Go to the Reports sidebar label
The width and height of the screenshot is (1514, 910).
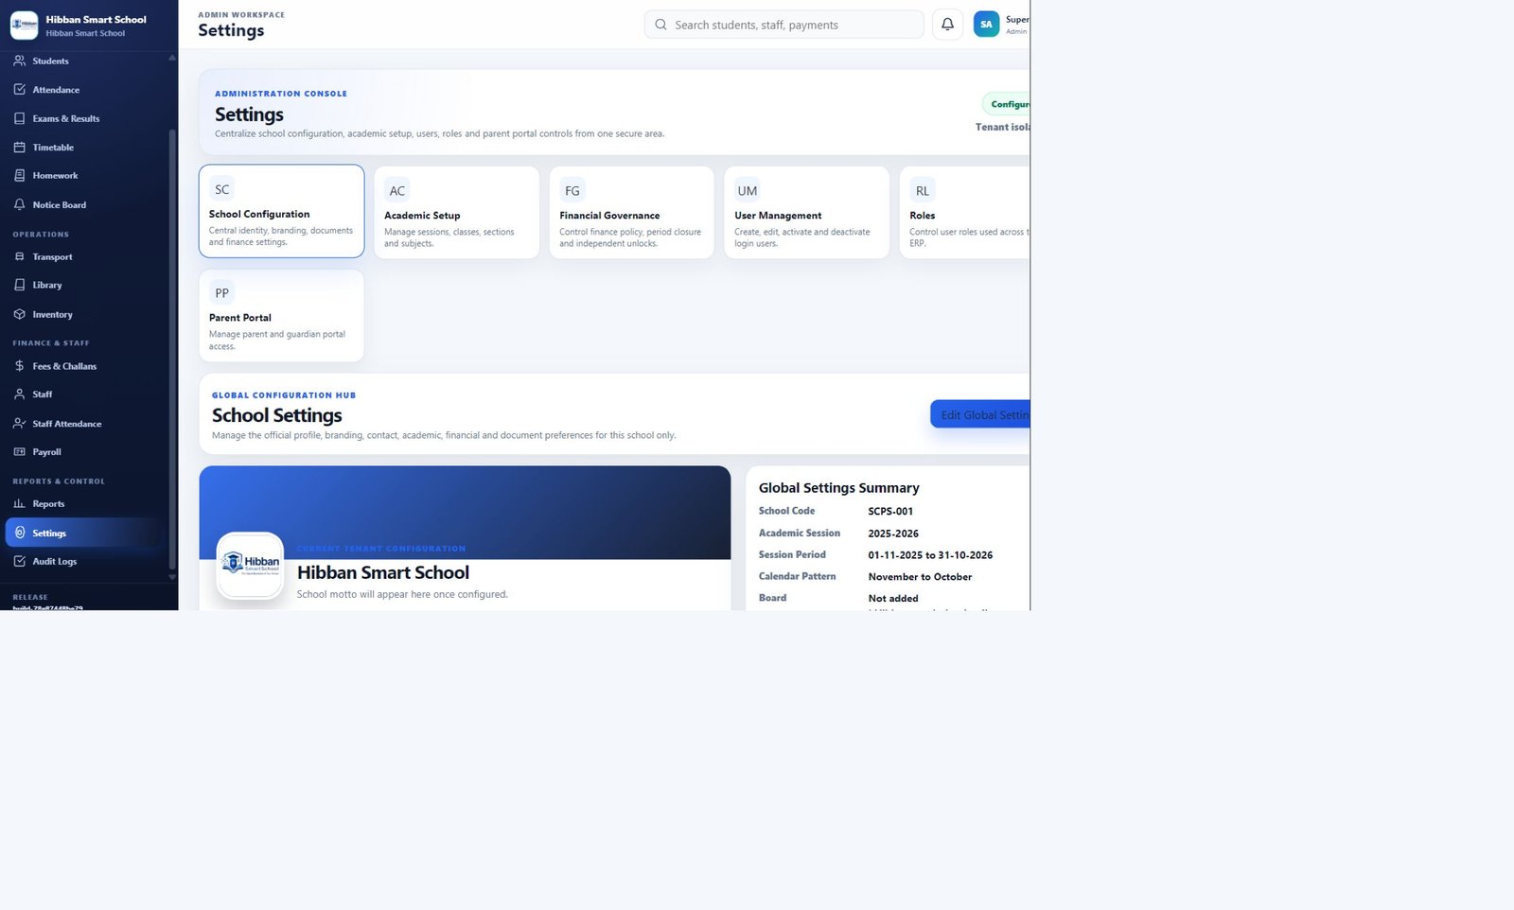click(48, 504)
